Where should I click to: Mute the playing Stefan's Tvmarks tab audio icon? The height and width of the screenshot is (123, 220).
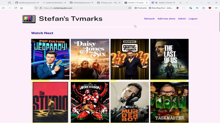156,3
